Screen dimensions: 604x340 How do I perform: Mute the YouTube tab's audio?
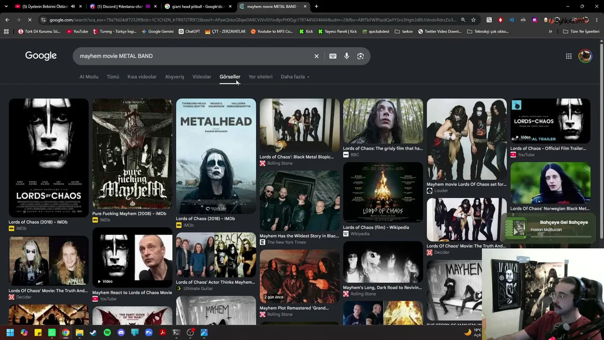pyautogui.click(x=73, y=7)
